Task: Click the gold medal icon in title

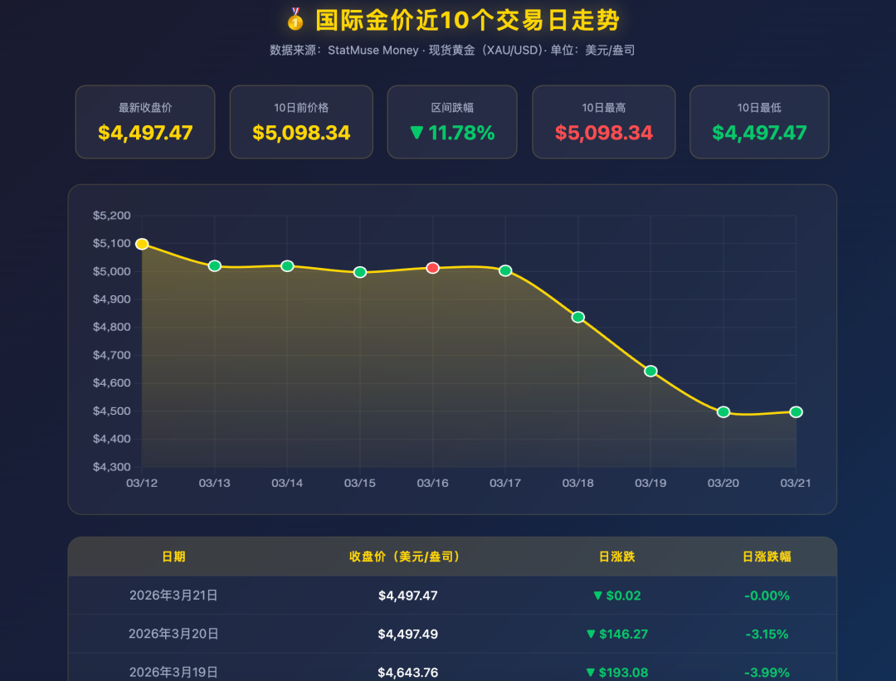Action: click(x=295, y=19)
